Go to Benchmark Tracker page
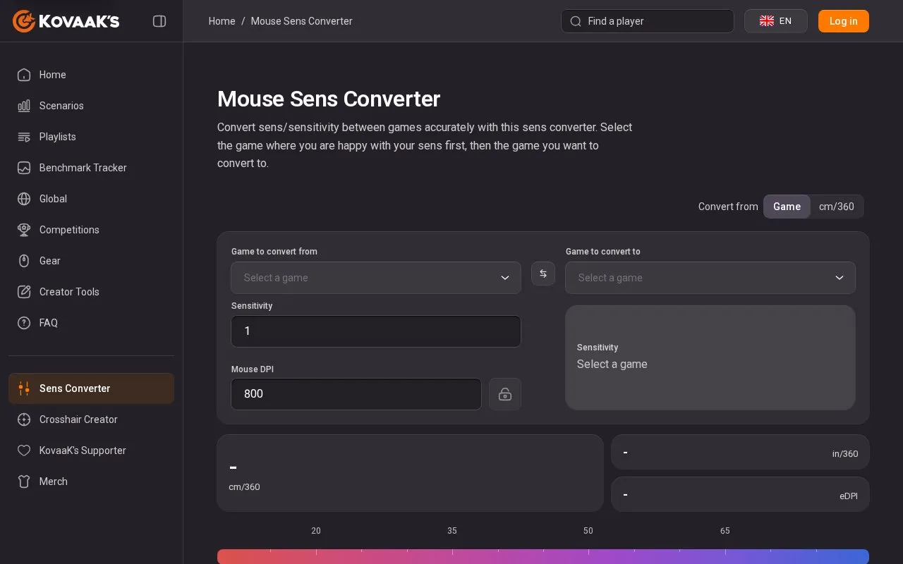The width and height of the screenshot is (903, 564). click(x=91, y=168)
